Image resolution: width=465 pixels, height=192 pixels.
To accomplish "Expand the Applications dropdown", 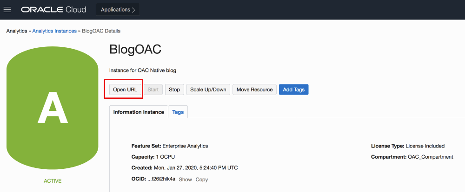I will pyautogui.click(x=118, y=9).
